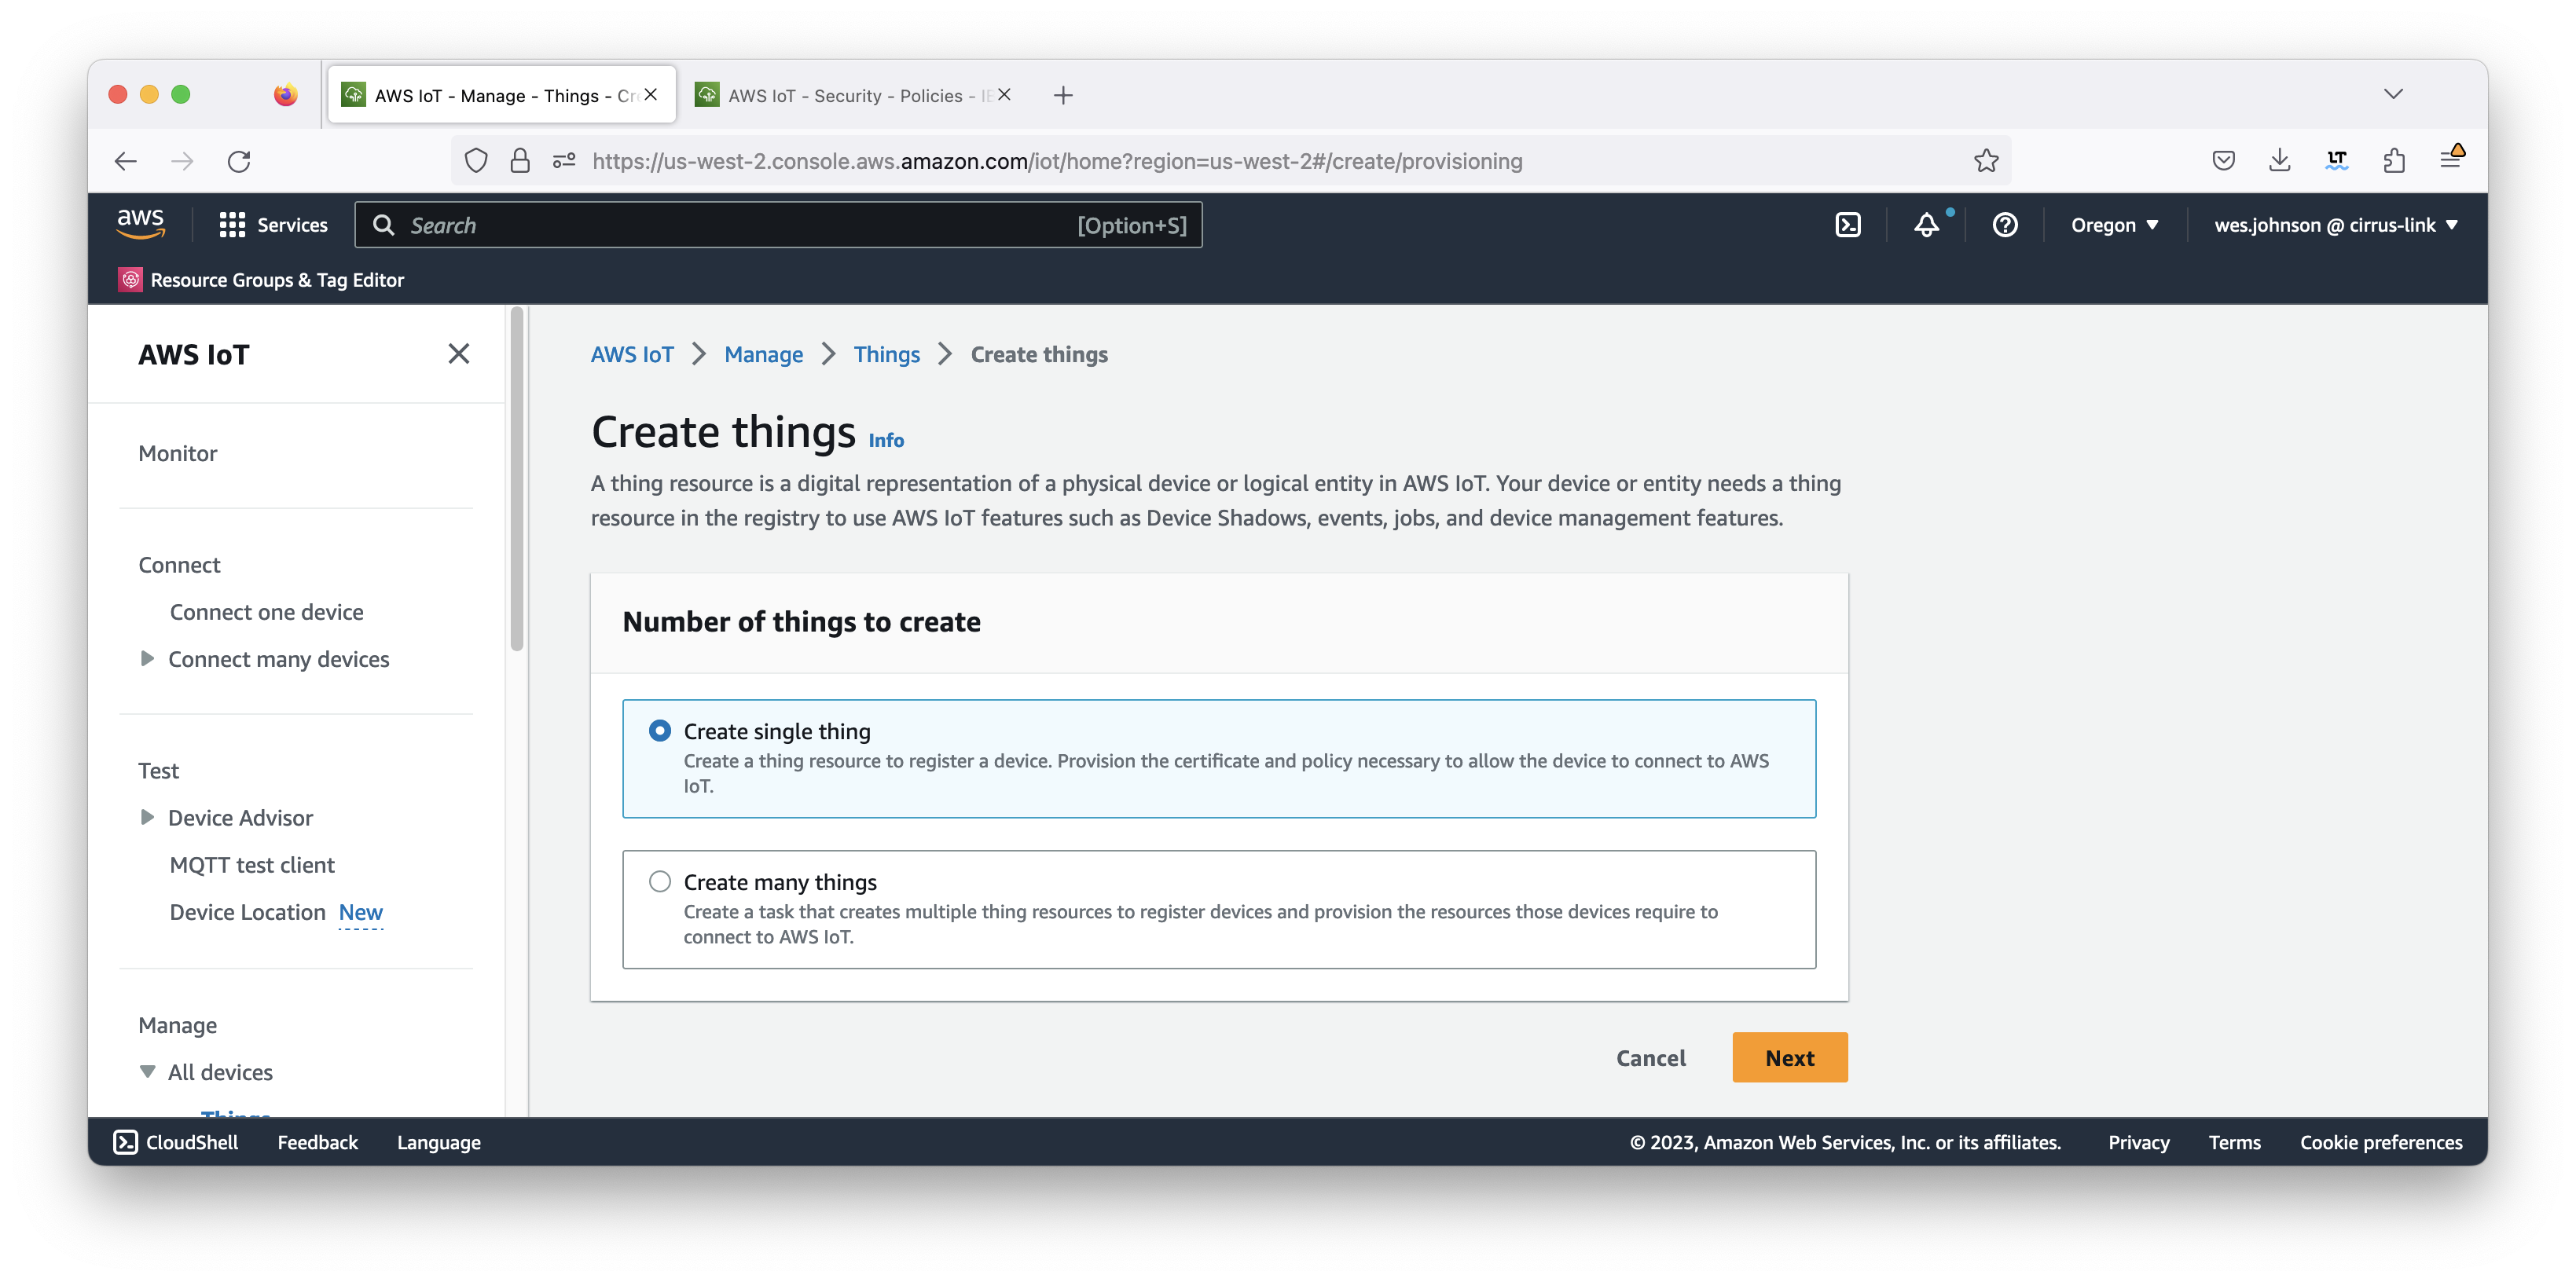Open Monitor in the sidebar
Image resolution: width=2576 pixels, height=1282 pixels.
[178, 453]
